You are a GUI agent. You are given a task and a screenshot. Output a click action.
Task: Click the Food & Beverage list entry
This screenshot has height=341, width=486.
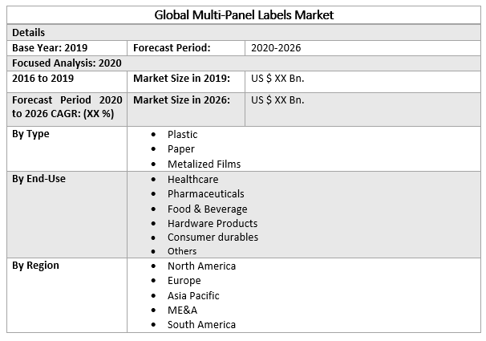pos(207,209)
